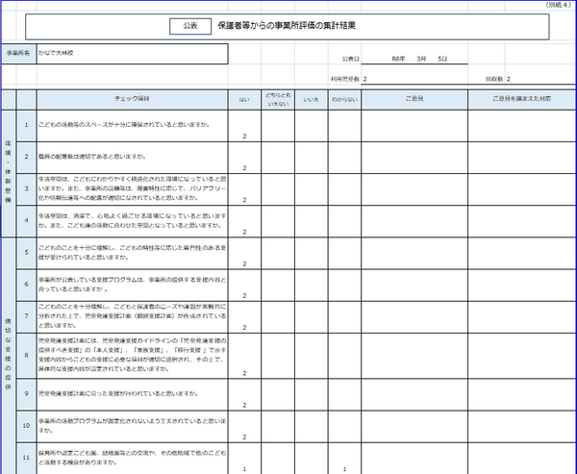Click the はい count 2 in row 2
The width and height of the screenshot is (577, 474).
pos(244,168)
